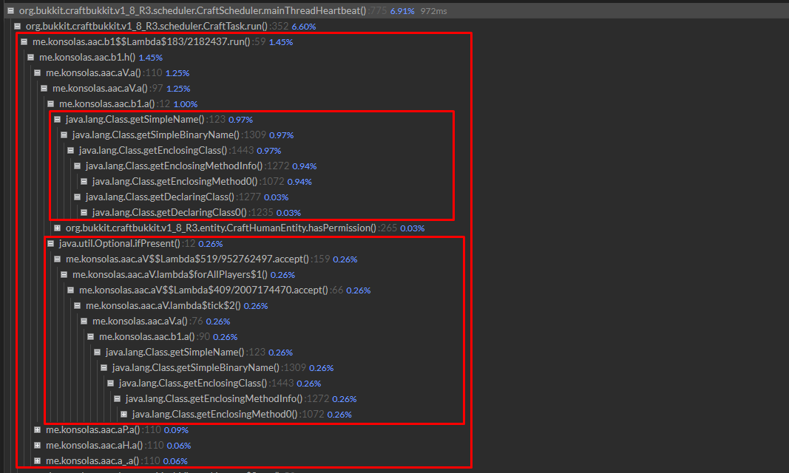Collapse the aV$$Lambda$519/952762497.accept() node

click(x=58, y=259)
